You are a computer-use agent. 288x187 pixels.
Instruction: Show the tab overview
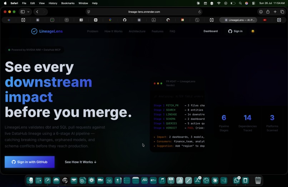tap(282, 12)
